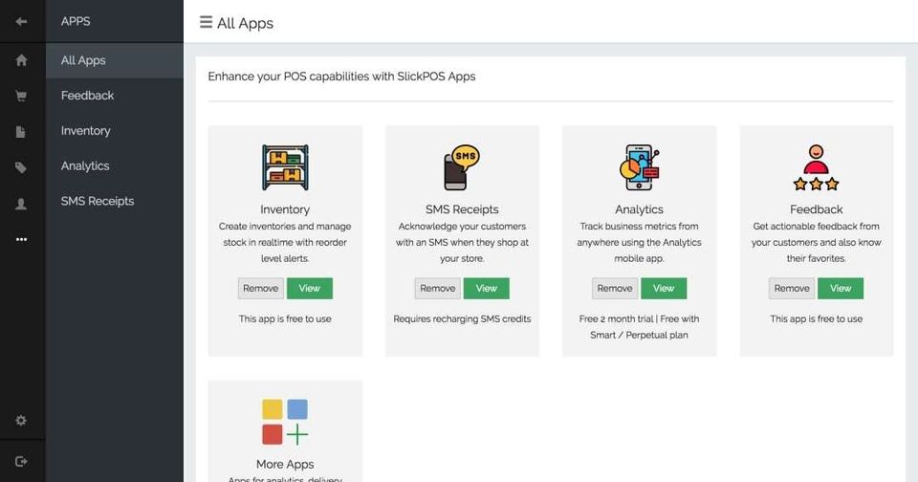Click View button on Inventory card
Viewport: 918px width, 482px height.
[309, 288]
